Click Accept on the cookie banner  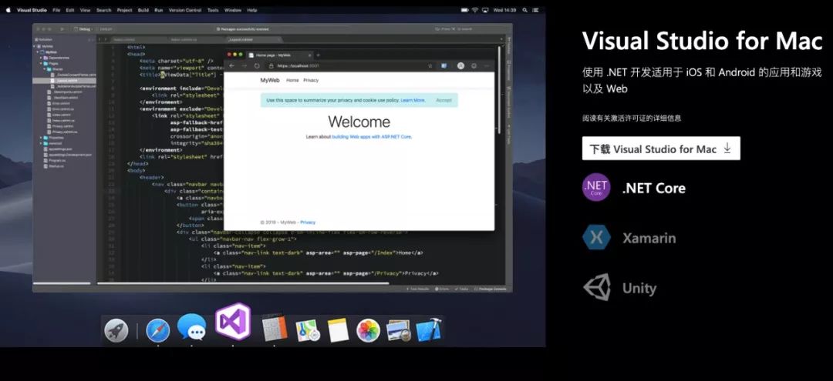(x=443, y=100)
